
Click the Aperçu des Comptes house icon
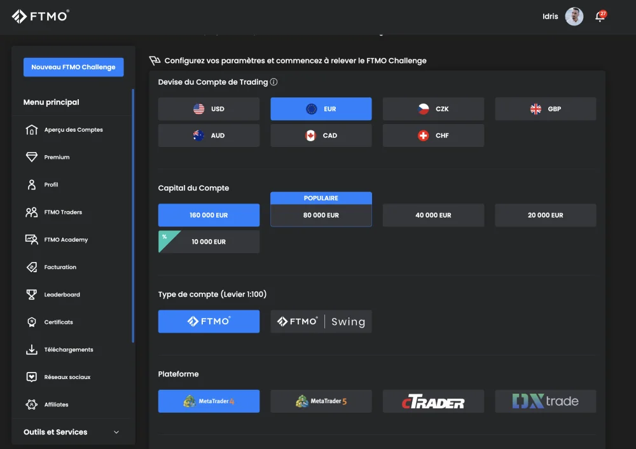[32, 130]
